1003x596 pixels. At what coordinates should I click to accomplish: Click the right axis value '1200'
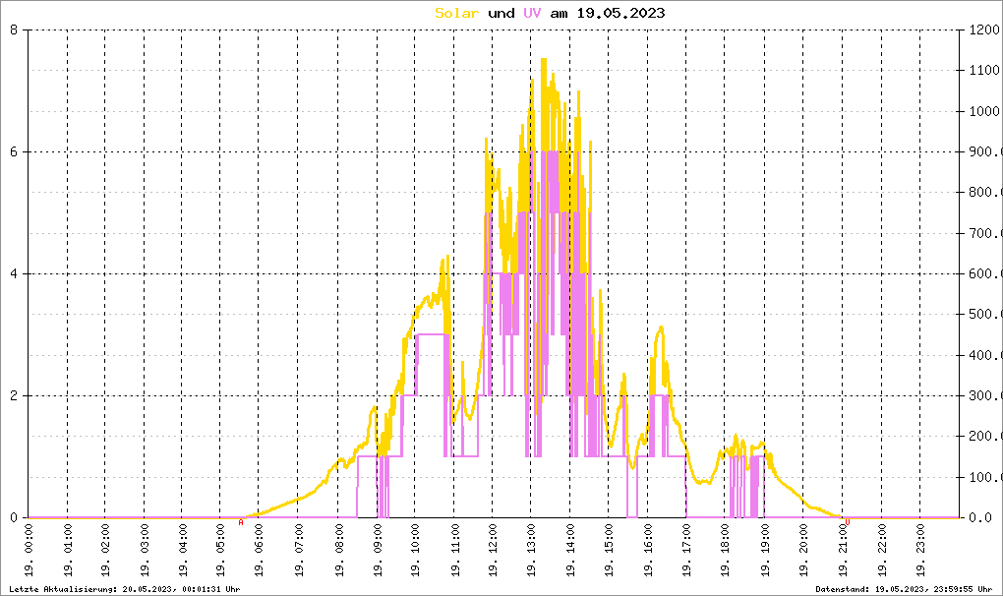tap(984, 30)
